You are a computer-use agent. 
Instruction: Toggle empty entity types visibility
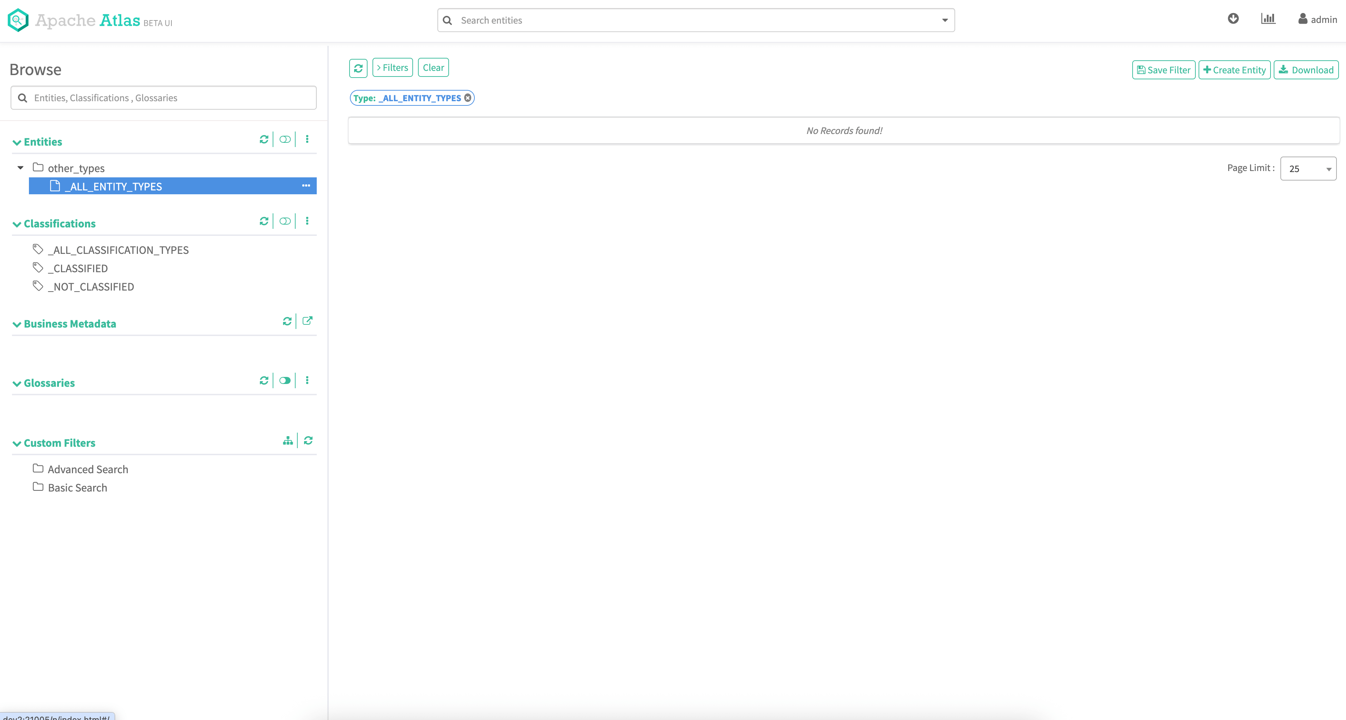click(285, 139)
